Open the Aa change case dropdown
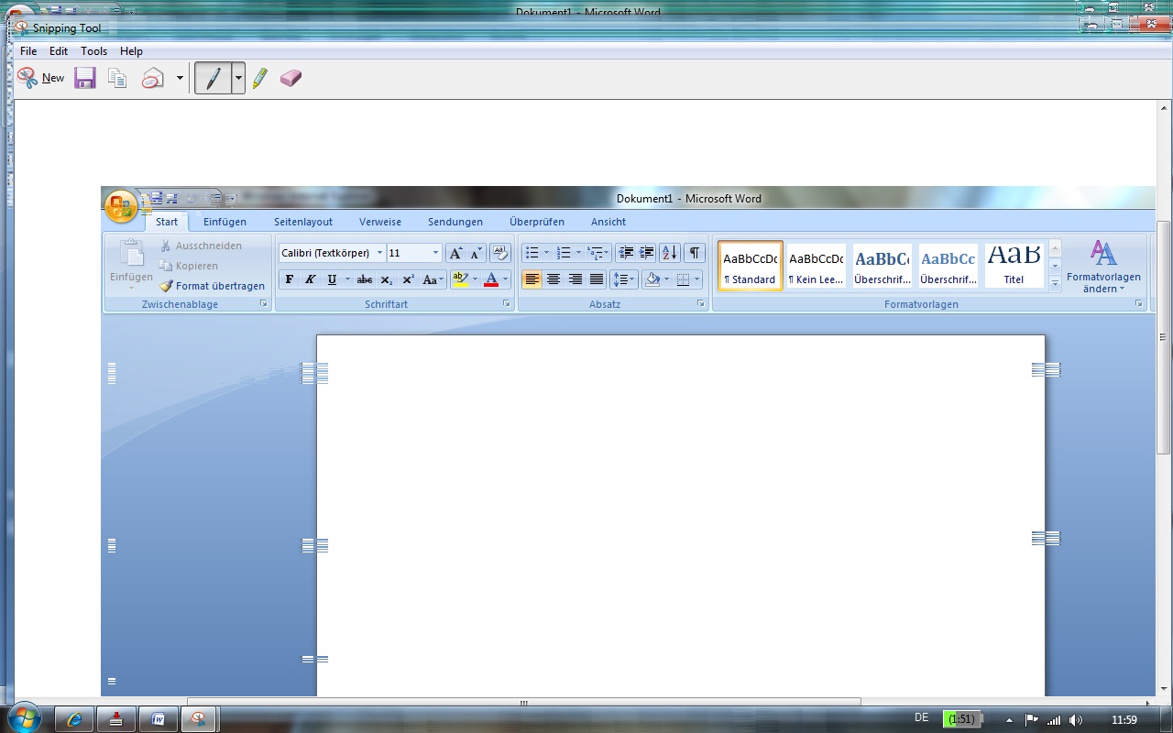 [433, 279]
